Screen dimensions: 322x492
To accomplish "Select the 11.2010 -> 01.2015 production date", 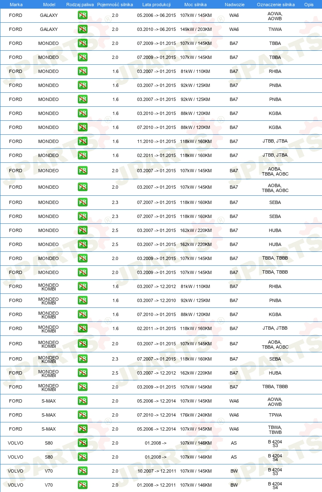I will click(156, 141).
